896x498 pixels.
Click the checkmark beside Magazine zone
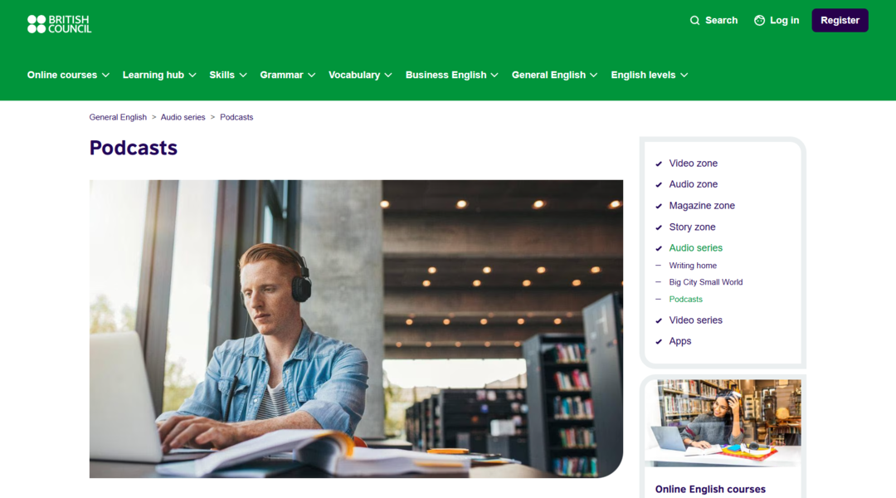[658, 206]
